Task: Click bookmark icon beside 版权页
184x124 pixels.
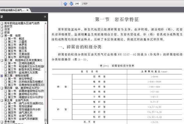Action: [2, 26]
